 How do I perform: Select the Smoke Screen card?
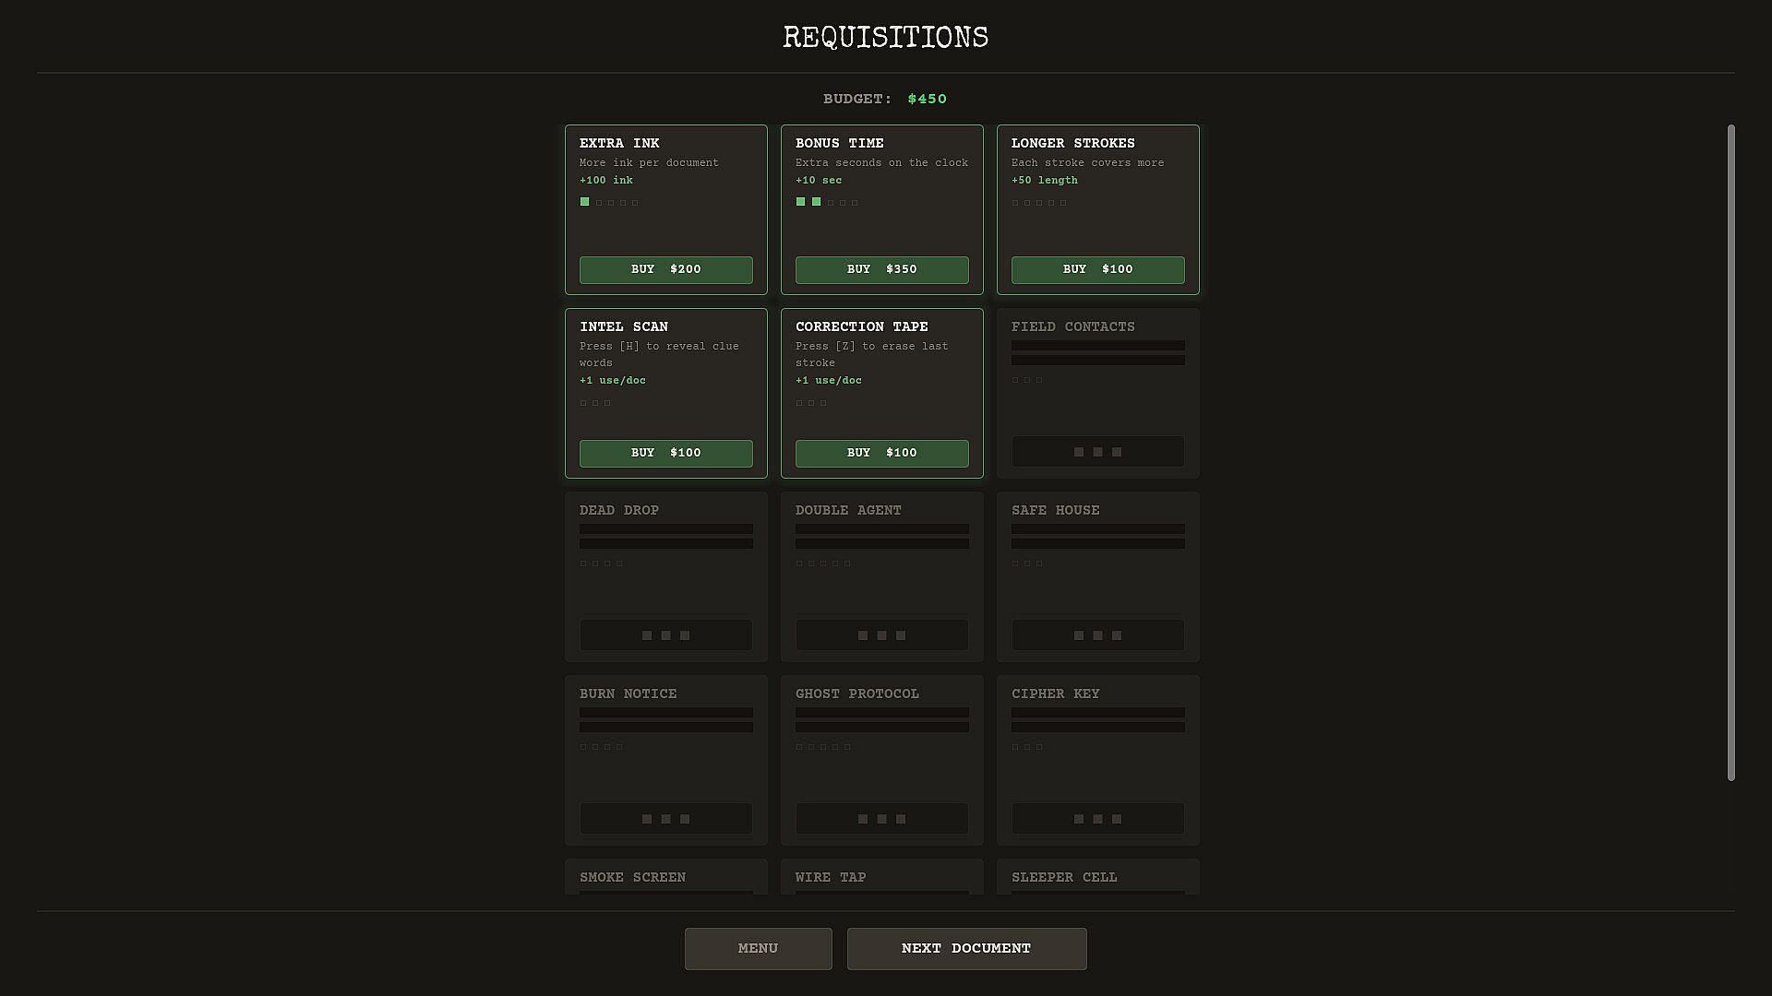pyautogui.click(x=665, y=878)
